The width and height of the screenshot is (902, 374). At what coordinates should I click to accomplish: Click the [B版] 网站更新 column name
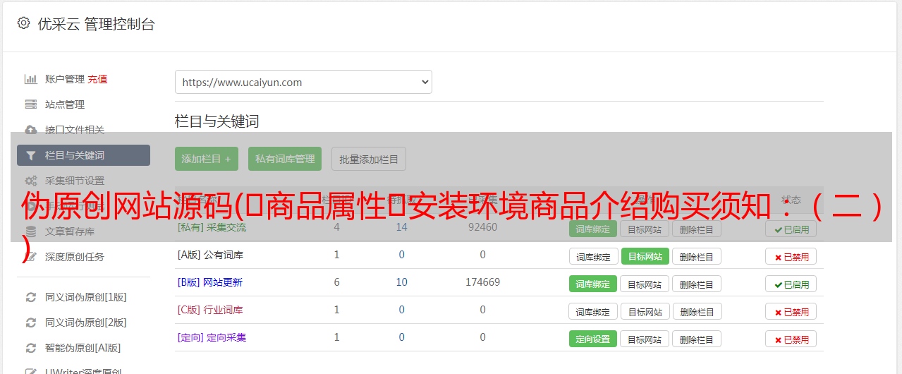coord(209,282)
